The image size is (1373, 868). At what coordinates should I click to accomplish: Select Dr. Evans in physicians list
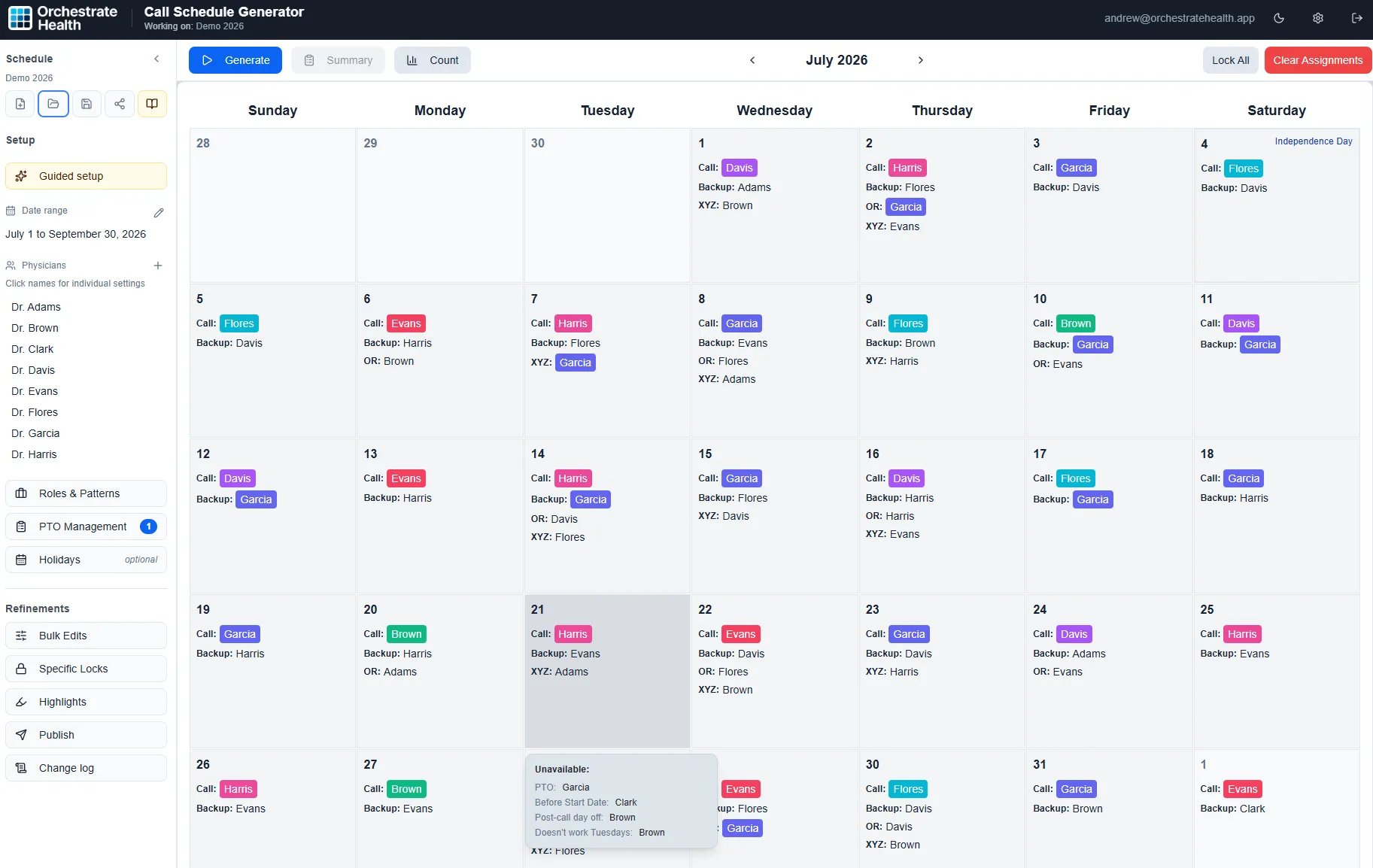[x=35, y=391]
